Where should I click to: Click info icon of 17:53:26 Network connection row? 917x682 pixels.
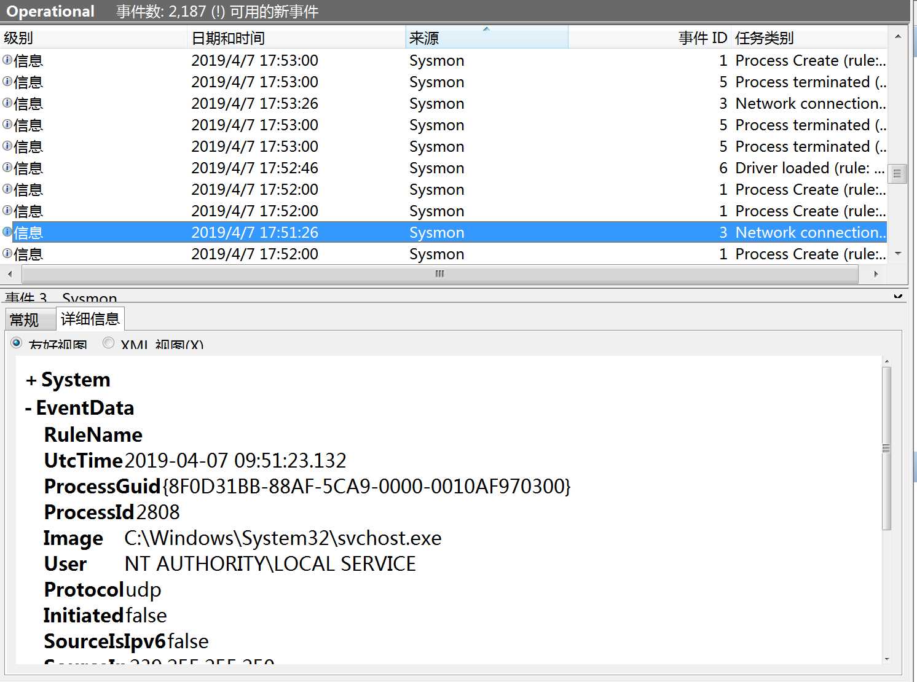click(7, 103)
